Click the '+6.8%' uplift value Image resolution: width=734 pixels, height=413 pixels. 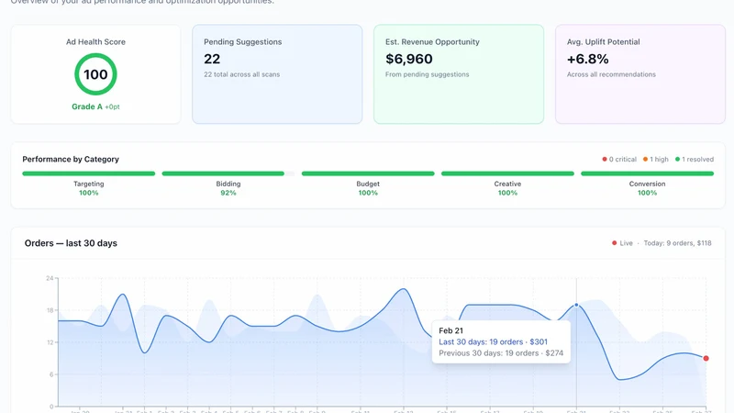click(587, 59)
